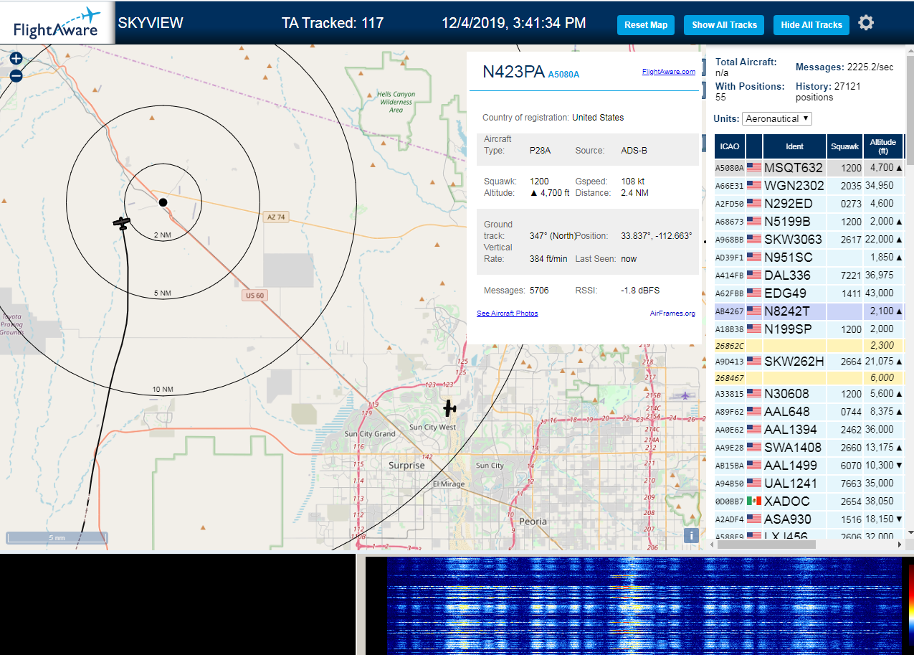
Task: Open the Units Aeronautical dropdown
Action: coord(777,118)
